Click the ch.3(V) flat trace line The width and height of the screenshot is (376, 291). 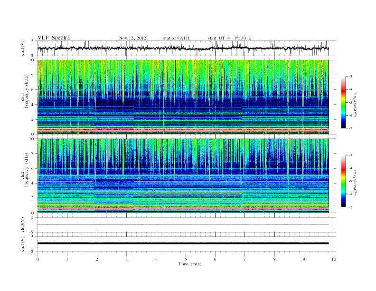point(183,224)
